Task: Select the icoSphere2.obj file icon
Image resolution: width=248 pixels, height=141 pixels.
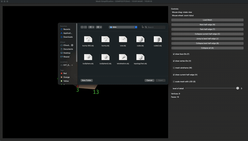Action: (105, 57)
